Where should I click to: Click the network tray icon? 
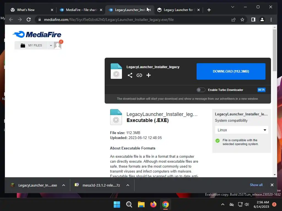tap(240, 204)
